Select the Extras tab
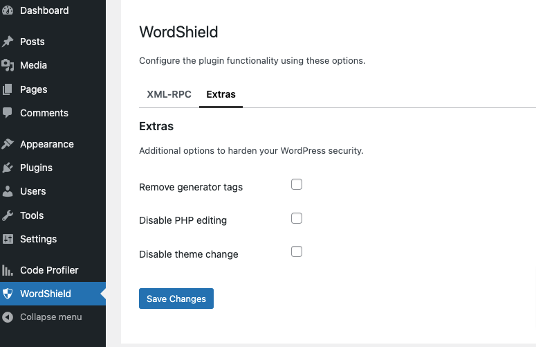 pos(221,94)
